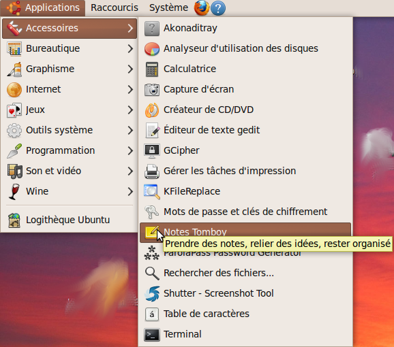This screenshot has height=347, width=394.
Task: Click the Capture d'écran camera icon
Action: tap(152, 90)
